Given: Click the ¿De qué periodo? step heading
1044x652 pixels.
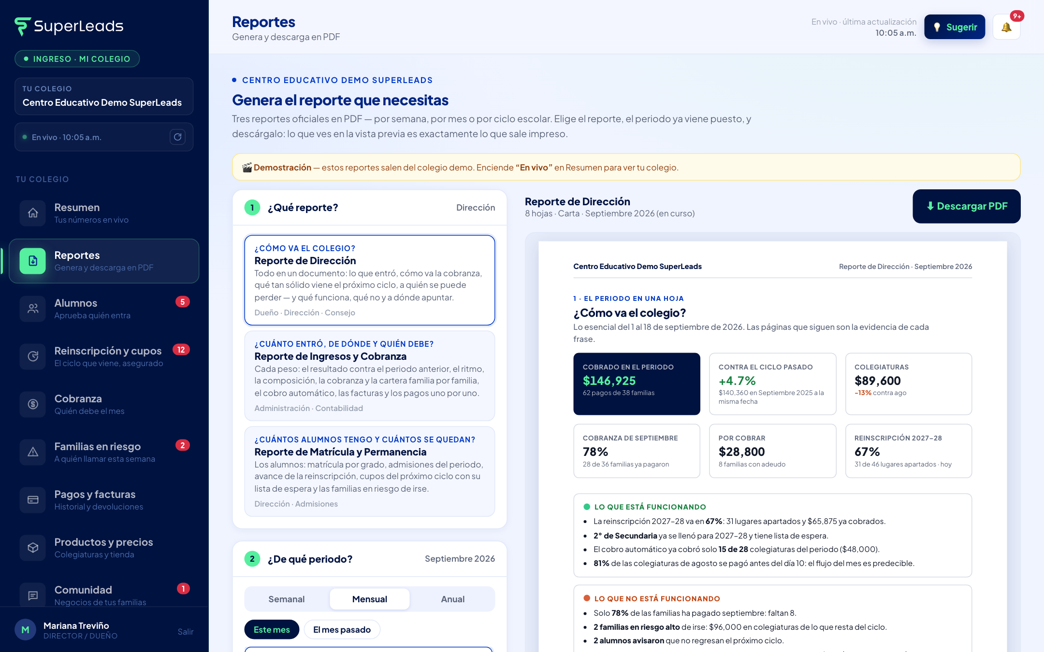Looking at the screenshot, I should 310,559.
